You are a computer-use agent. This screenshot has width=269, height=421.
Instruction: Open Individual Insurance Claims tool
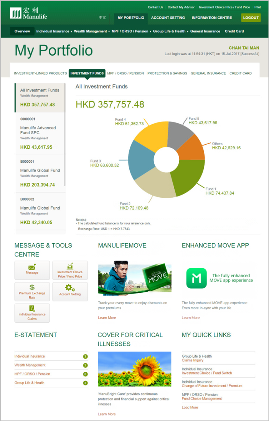click(x=32, y=313)
